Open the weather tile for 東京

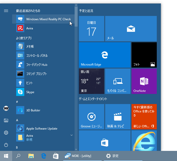[92, 81]
